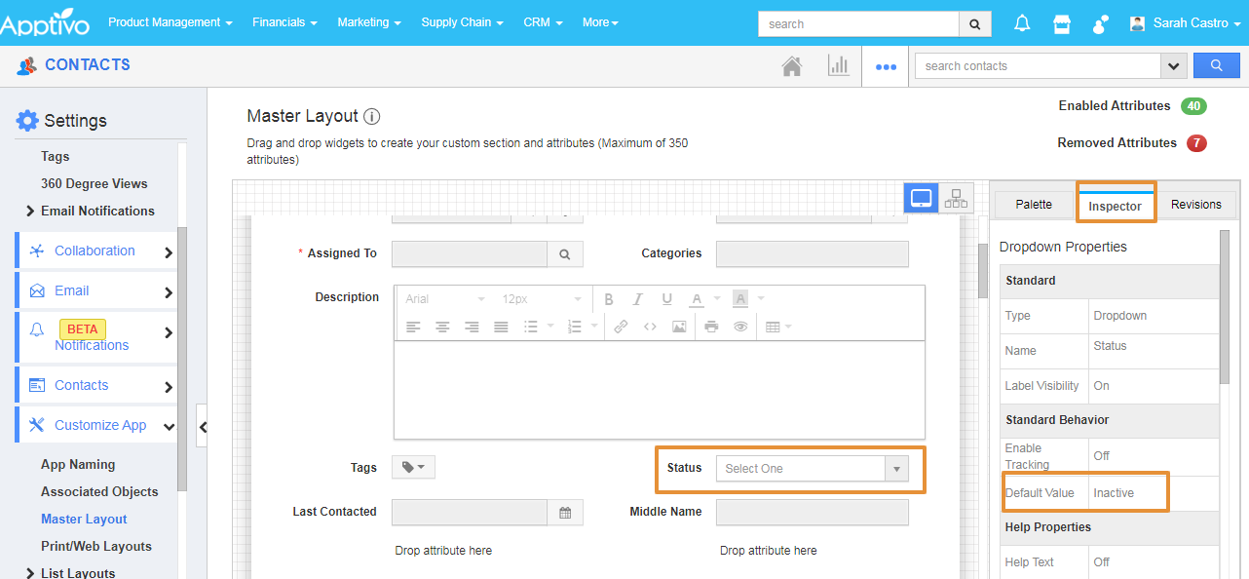1249x579 pixels.
Task: Open the Status Select One dropdown
Action: pyautogui.click(x=812, y=469)
